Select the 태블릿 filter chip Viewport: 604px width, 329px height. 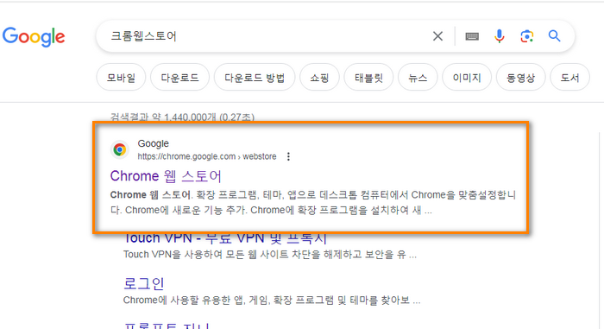368,78
